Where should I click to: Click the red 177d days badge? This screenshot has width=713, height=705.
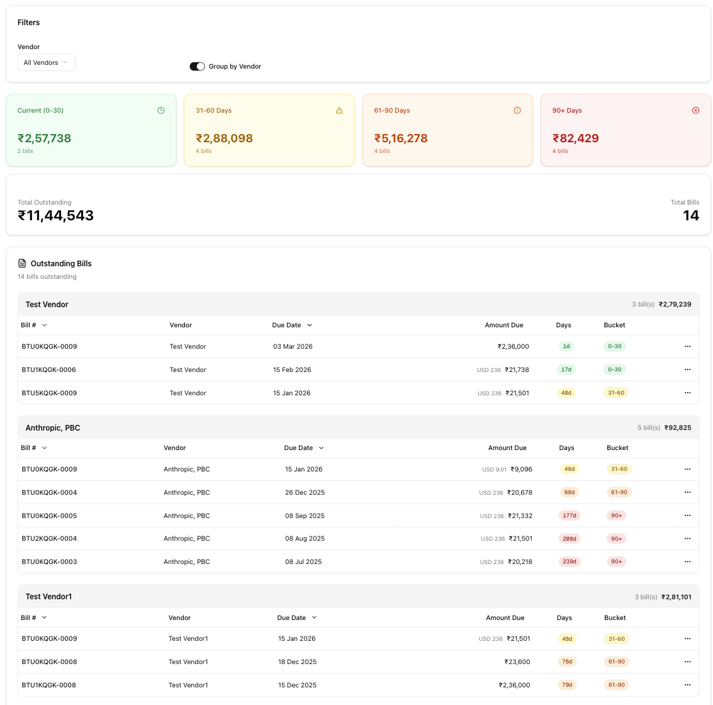[x=569, y=516]
